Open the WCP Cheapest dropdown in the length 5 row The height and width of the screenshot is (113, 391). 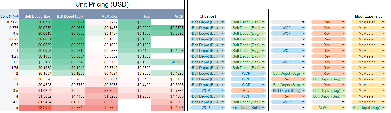click(208, 108)
